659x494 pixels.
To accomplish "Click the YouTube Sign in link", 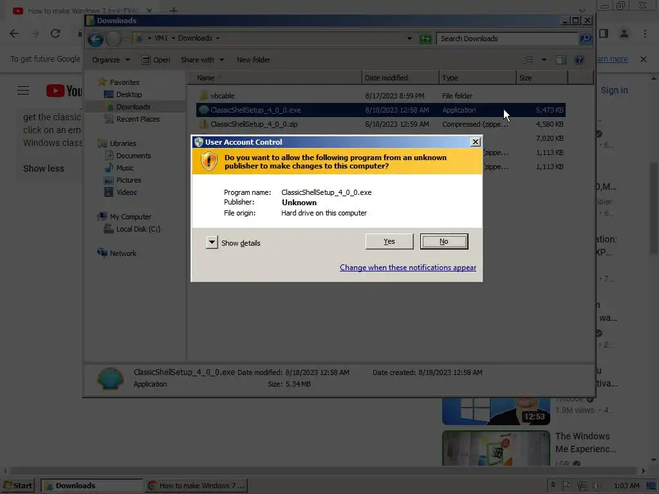I will [614, 90].
